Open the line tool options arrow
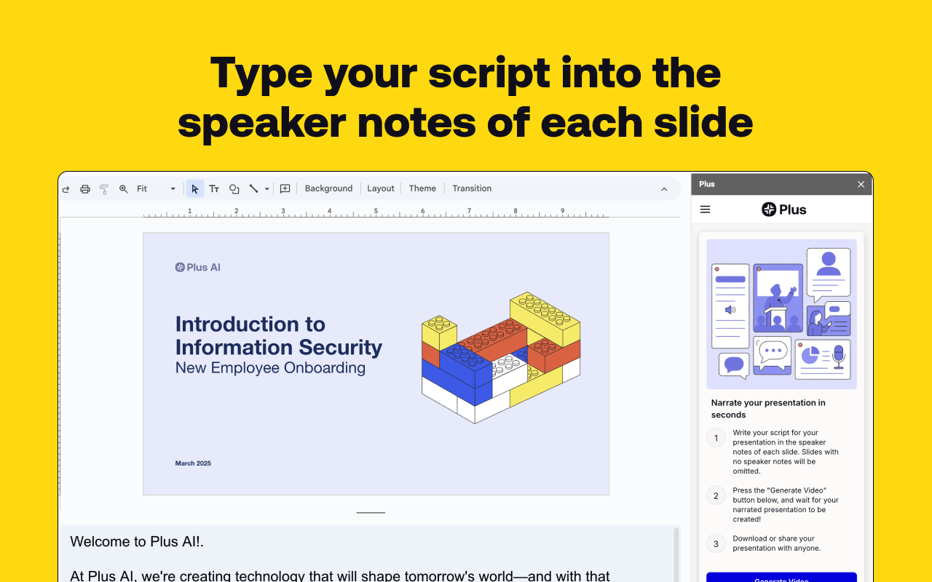Image resolution: width=932 pixels, height=582 pixels. tap(267, 188)
